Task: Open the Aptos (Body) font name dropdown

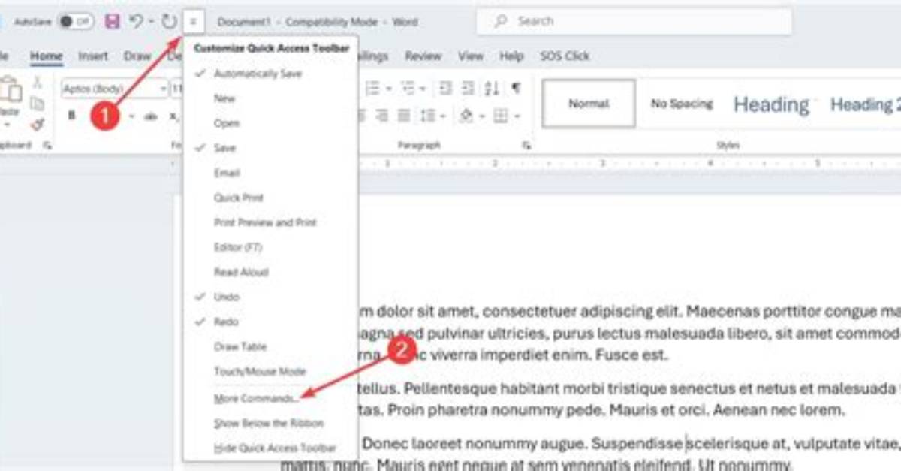Action: point(163,89)
